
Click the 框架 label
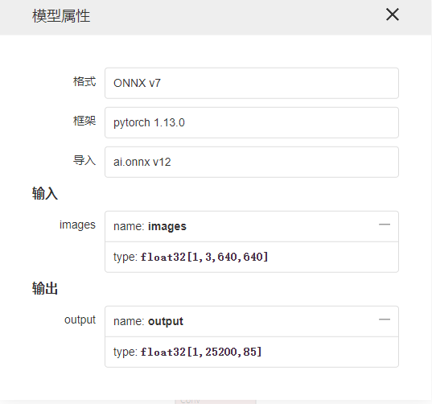(84, 121)
